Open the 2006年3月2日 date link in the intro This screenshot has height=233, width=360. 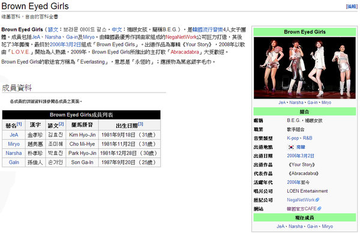65,44
